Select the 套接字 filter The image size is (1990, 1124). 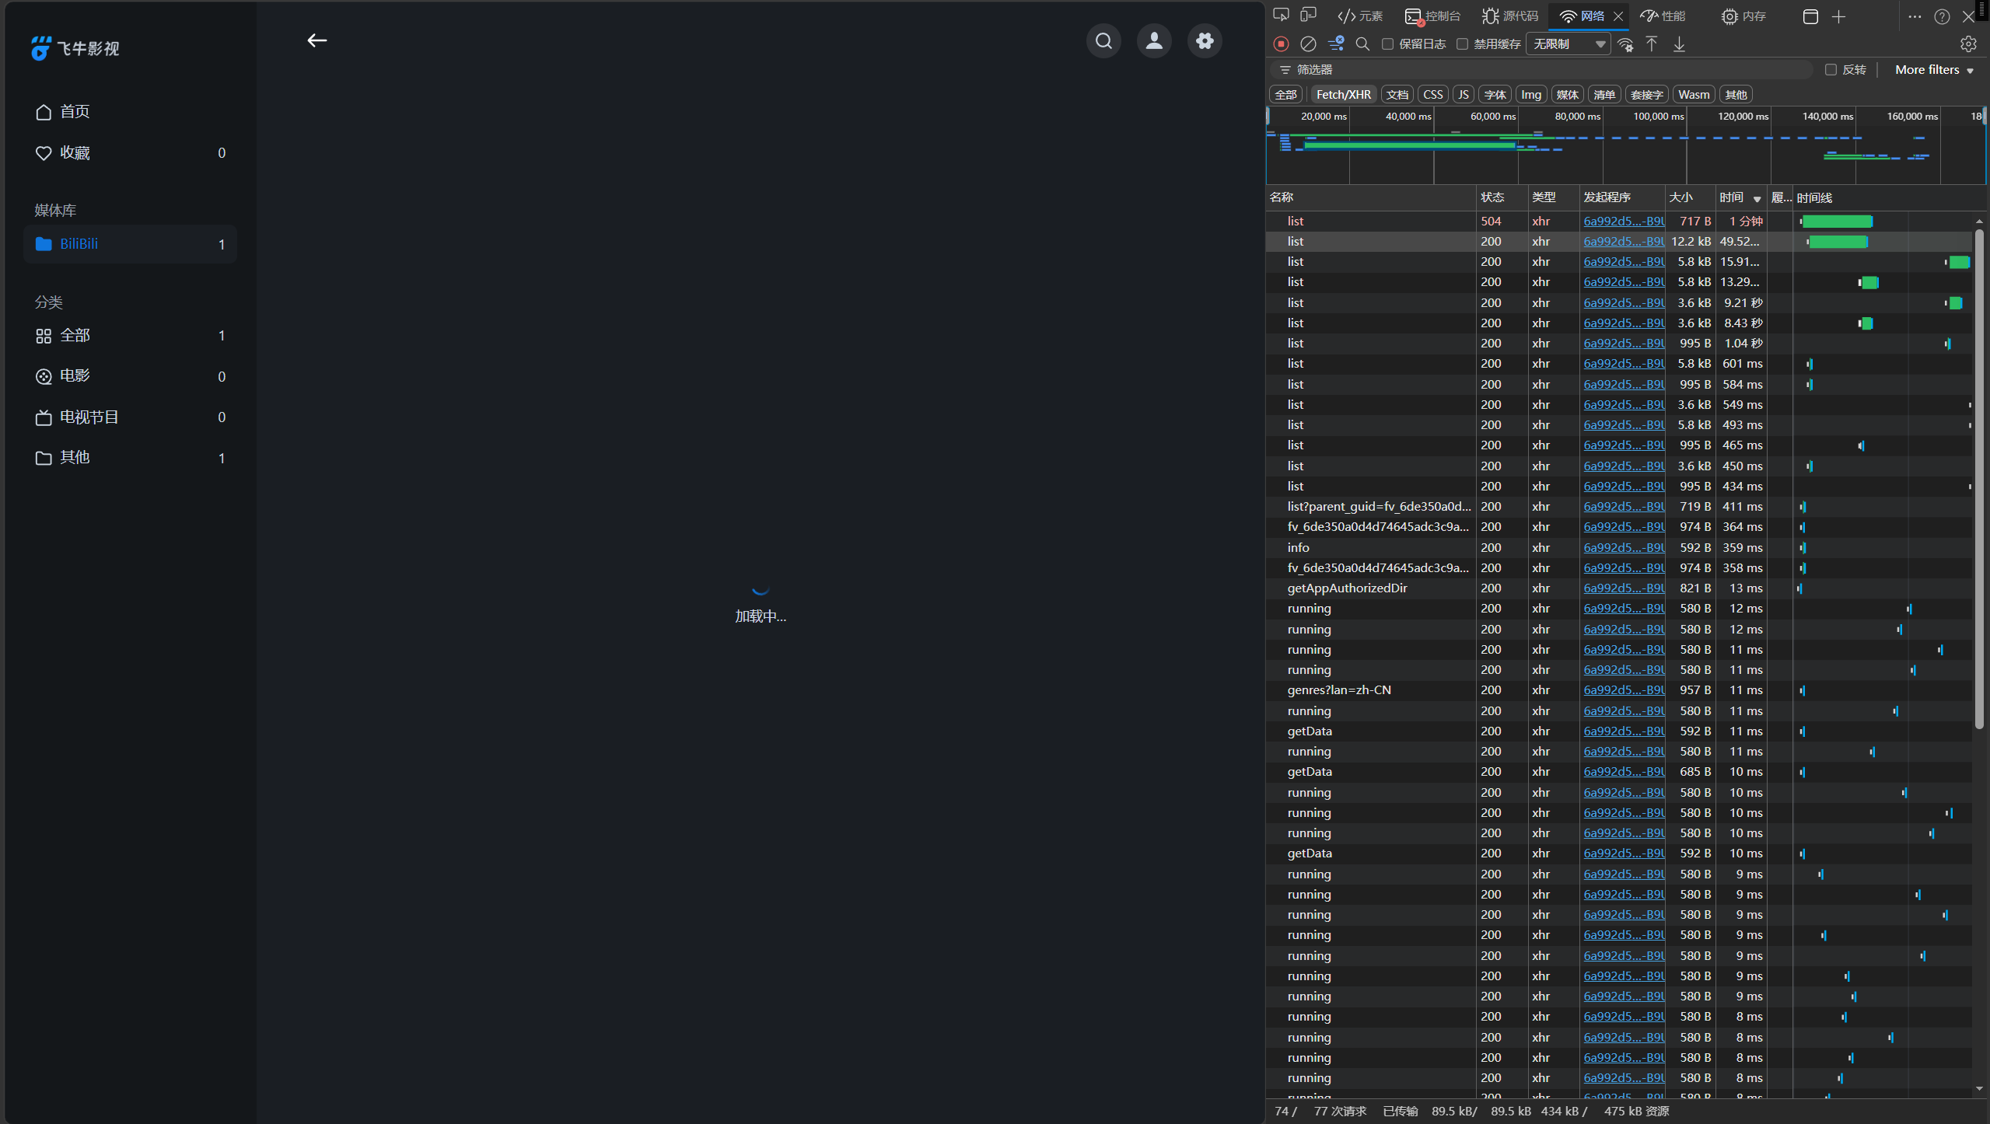pyautogui.click(x=1646, y=95)
